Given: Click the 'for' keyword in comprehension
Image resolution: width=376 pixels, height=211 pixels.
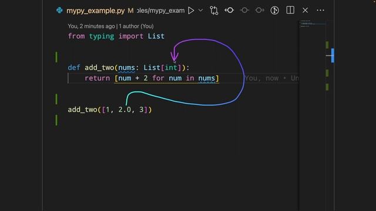Looking at the screenshot, I should [x=158, y=78].
